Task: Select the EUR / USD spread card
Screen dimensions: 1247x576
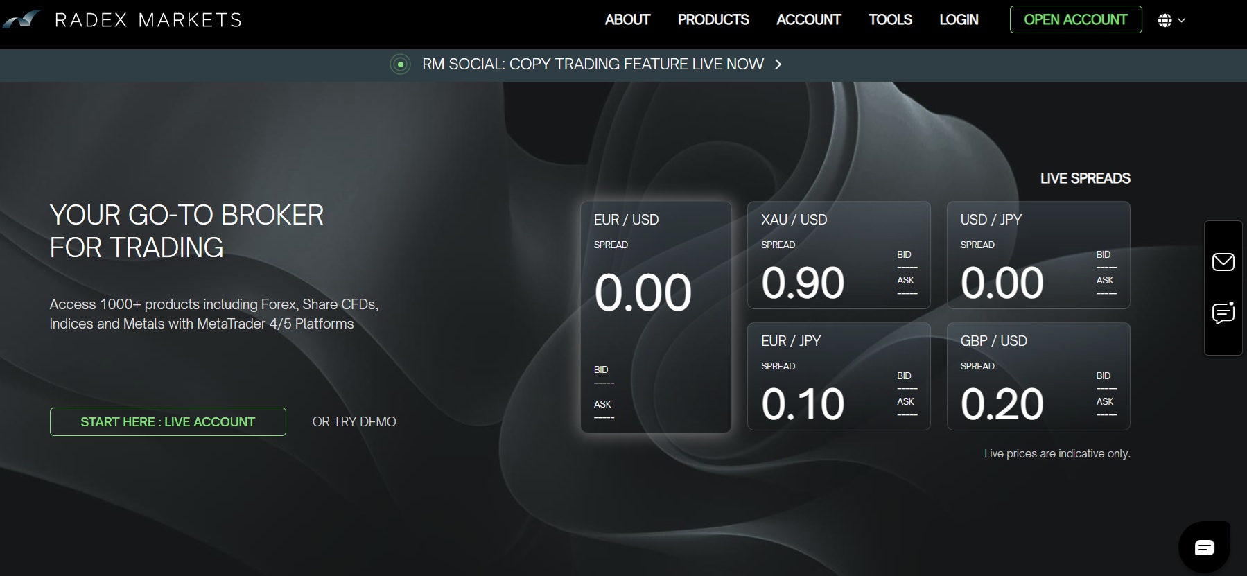Action: pos(656,317)
